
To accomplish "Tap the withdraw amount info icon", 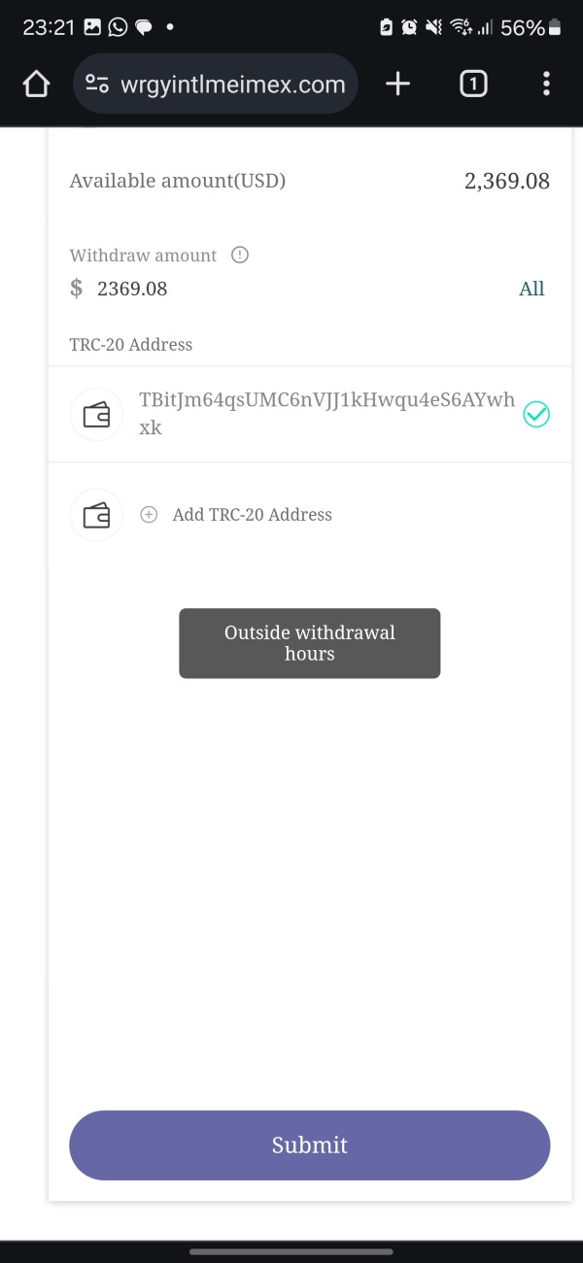I will click(240, 256).
